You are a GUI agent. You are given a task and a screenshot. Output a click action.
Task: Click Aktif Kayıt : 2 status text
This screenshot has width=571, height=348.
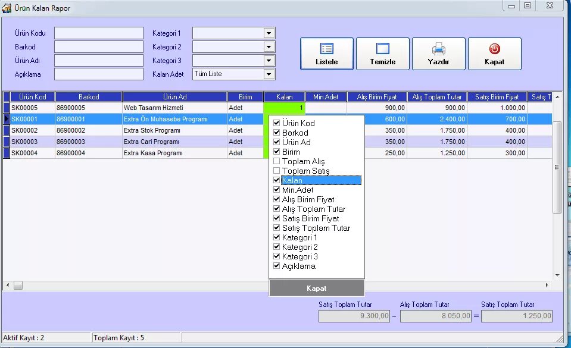tap(24, 338)
